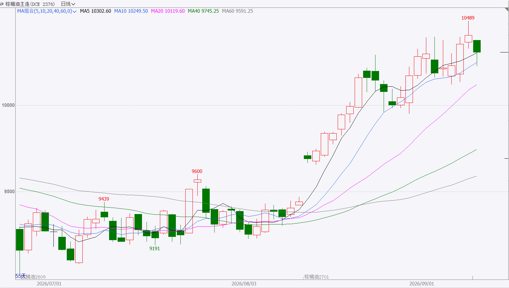The width and height of the screenshot is (509, 288).
Task: Select the last green candlestick on the chart
Action: coord(477,46)
